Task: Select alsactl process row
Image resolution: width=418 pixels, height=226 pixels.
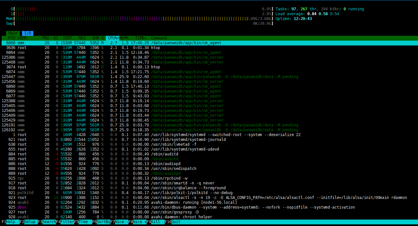Action: pyautogui.click(x=209, y=198)
